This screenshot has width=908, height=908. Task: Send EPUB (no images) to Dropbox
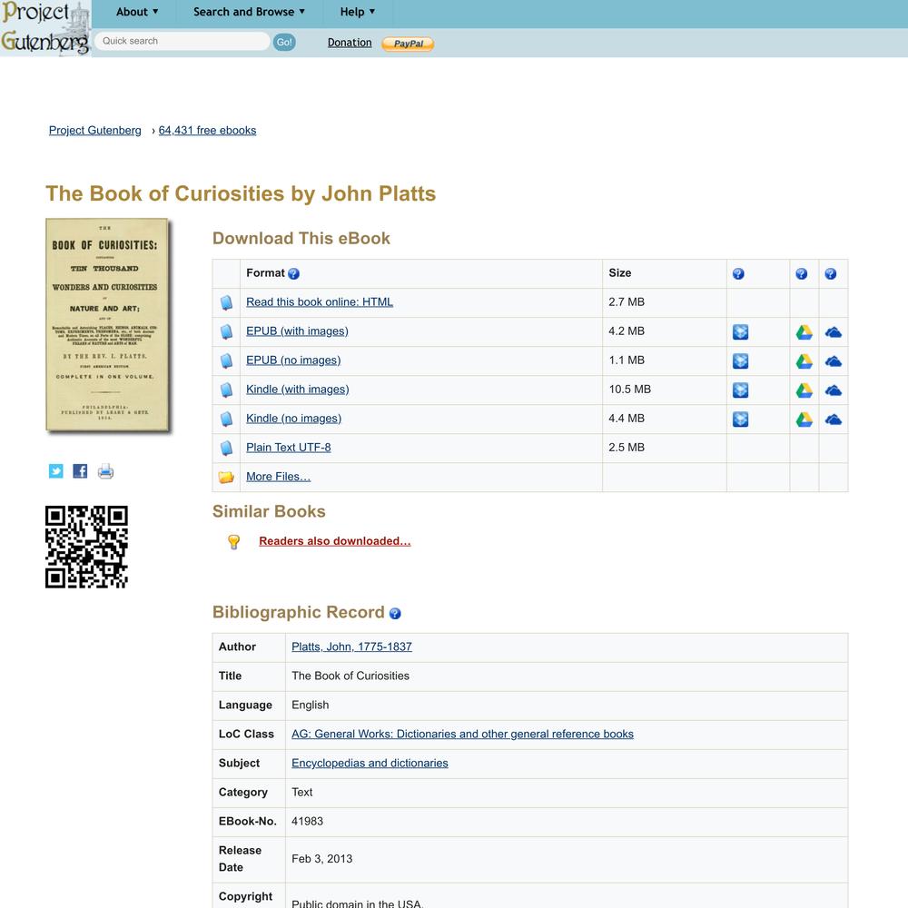741,360
